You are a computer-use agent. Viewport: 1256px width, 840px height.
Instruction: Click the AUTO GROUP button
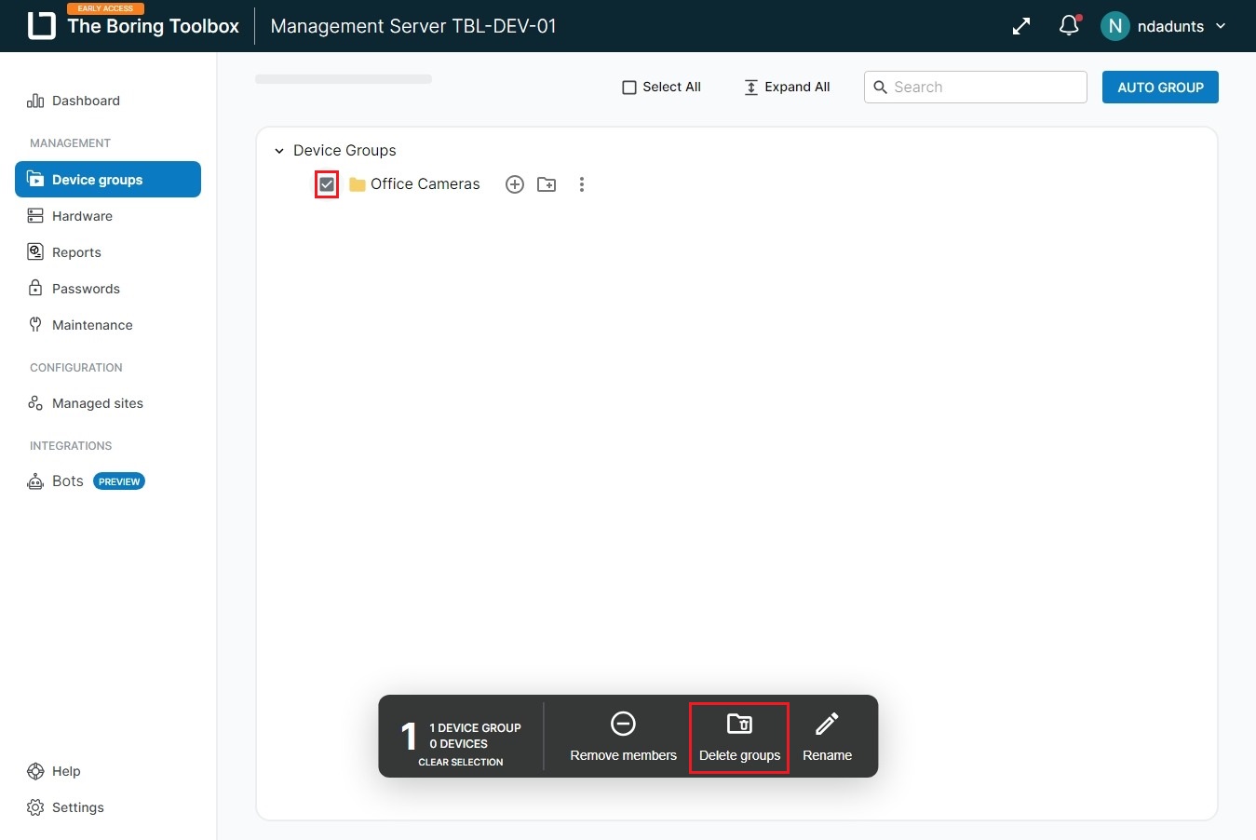point(1159,87)
